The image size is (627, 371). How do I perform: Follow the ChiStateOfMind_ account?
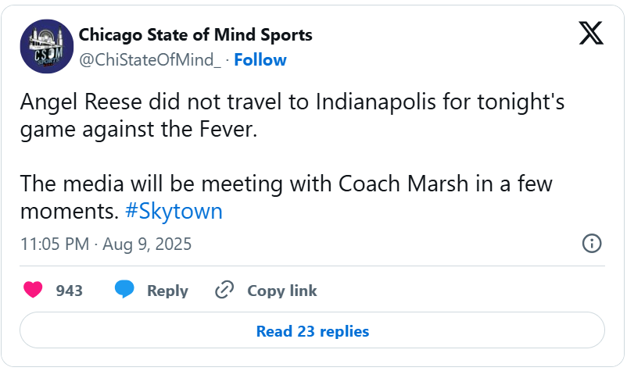pos(260,60)
